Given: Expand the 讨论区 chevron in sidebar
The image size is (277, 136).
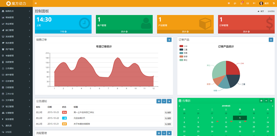Looking at the screenshot, I should [29, 132].
